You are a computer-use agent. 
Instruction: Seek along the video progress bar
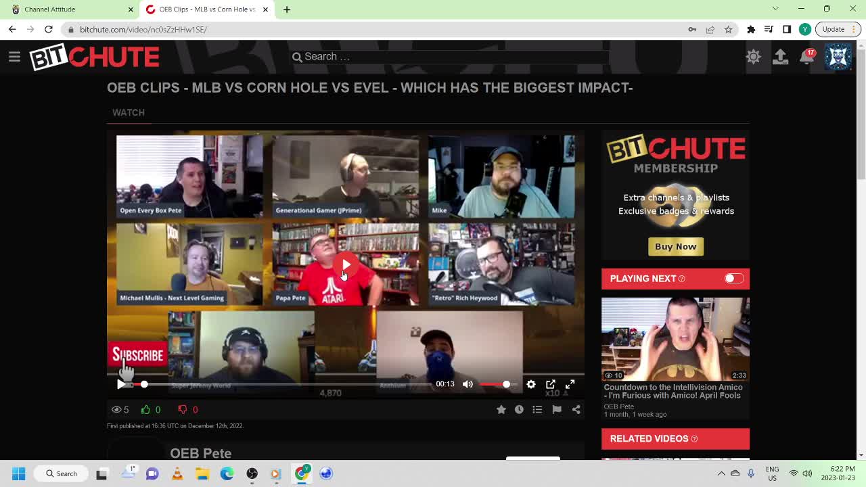(x=284, y=384)
